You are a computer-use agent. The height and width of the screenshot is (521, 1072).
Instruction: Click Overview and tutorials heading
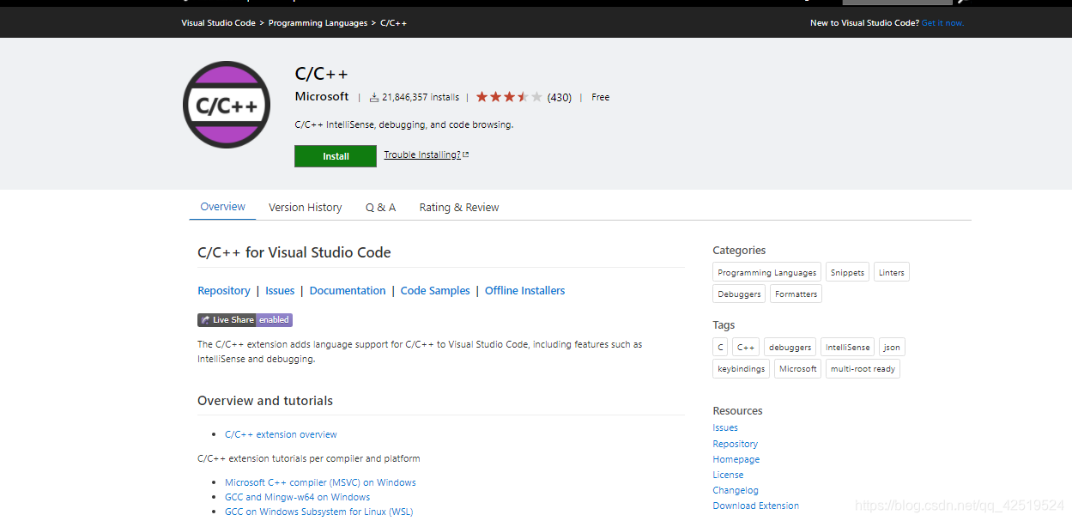pyautogui.click(x=265, y=401)
